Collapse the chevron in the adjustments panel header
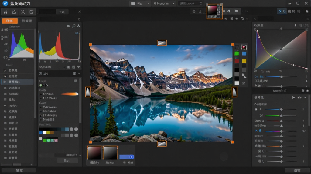 point(305,98)
